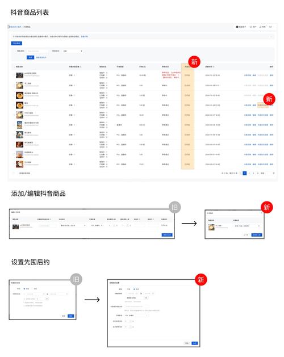
Task: Select the second radio option in the new settings dialog
Action: 134,289
